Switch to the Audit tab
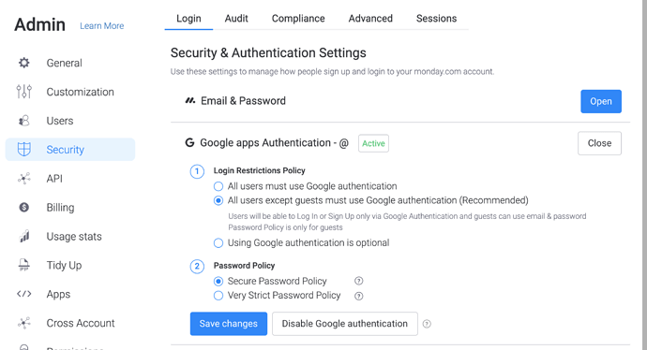 click(236, 19)
